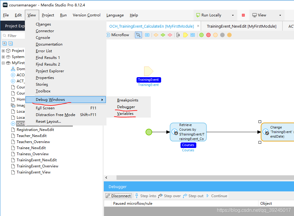Choose the annotation text tool
Image resolution: width=294 pixels, height=216 pixels.
(178, 35)
